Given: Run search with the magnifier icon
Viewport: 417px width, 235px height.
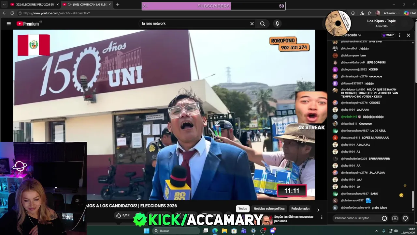Looking at the screenshot, I should point(263,23).
